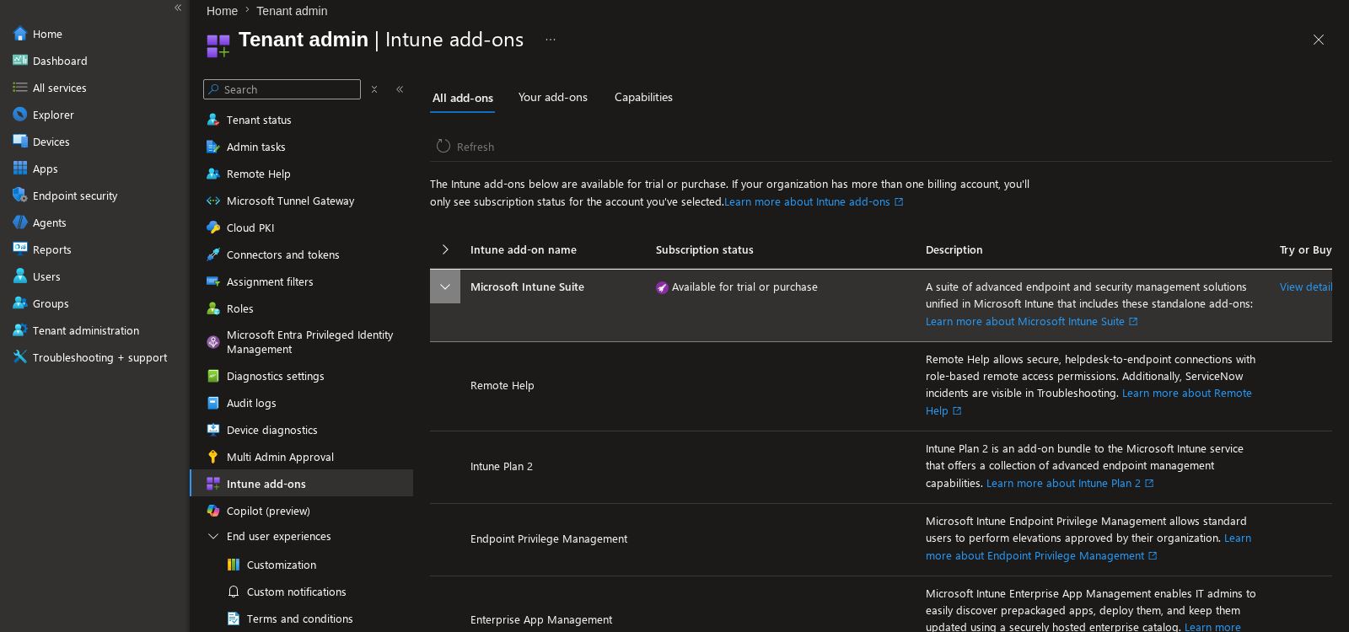Click the All services list icon
This screenshot has height=632, width=1349.
pos(20,88)
